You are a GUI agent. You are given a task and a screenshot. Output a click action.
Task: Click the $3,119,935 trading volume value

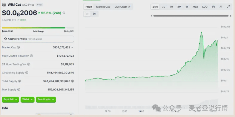(x=67, y=64)
